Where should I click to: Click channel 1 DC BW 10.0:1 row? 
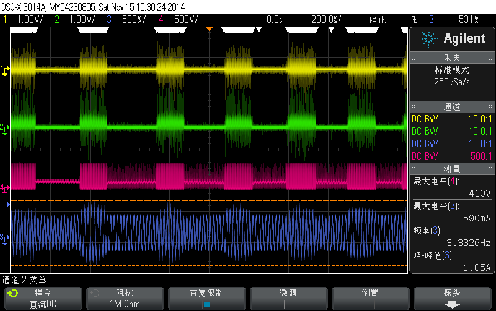pos(452,119)
